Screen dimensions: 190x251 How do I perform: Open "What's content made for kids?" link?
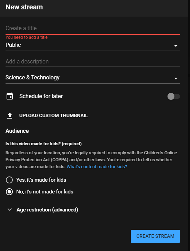tap(97, 167)
